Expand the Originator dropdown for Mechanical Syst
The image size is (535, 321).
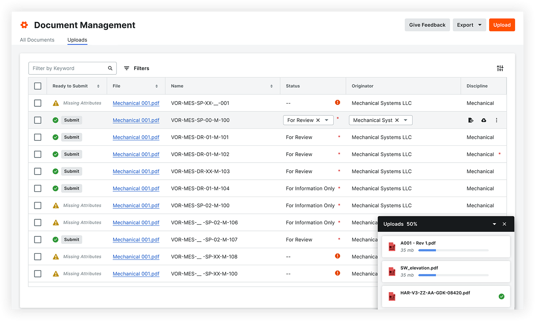pos(405,120)
